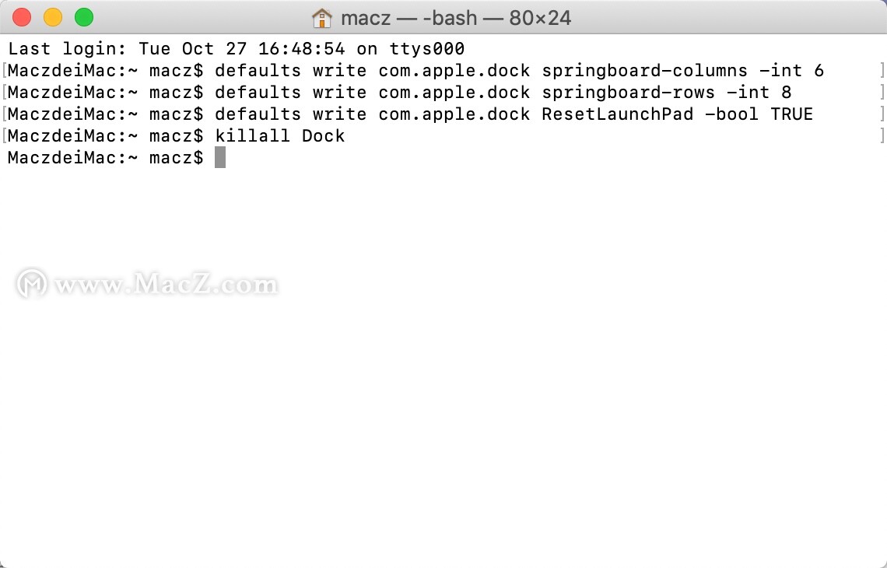Viewport: 887px width, 568px height.
Task: Click the '-int 8' argument in rows command
Action: [x=759, y=93]
